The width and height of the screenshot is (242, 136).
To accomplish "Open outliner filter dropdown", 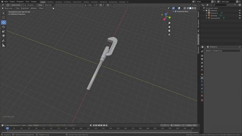I will coord(236,5).
